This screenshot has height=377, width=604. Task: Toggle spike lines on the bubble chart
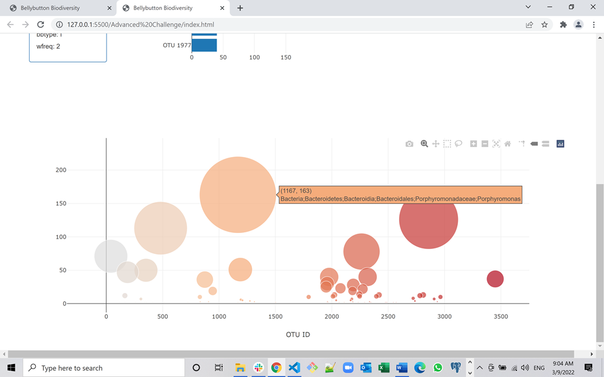coord(522,143)
